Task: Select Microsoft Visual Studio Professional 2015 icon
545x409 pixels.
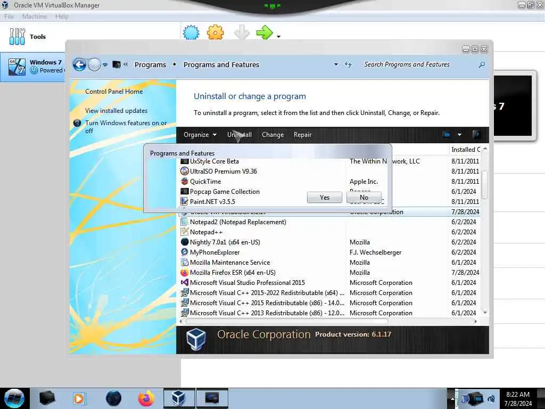Action: [x=185, y=282]
